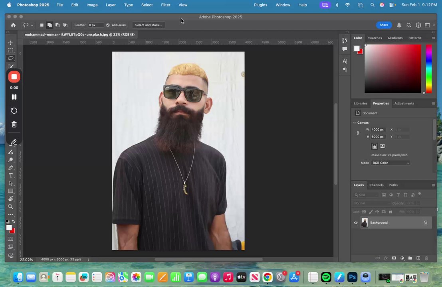Click the canvas width input field
The height and width of the screenshot is (287, 442).
tap(378, 130)
